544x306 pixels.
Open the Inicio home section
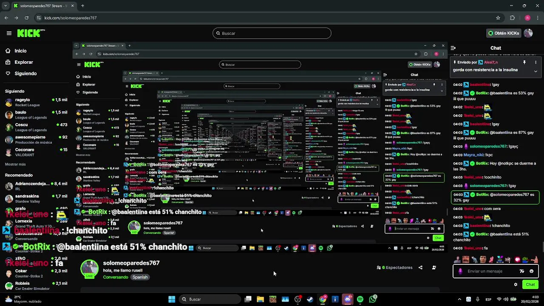tap(20, 51)
